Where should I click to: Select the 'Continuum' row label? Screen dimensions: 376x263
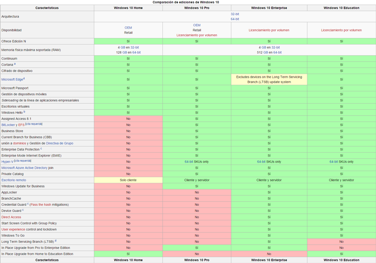point(9,59)
